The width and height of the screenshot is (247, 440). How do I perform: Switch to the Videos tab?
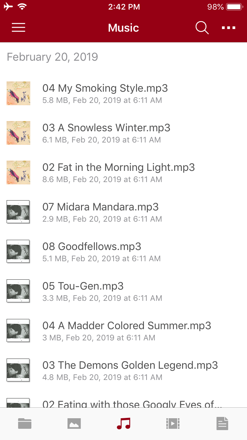pyautogui.click(x=173, y=424)
